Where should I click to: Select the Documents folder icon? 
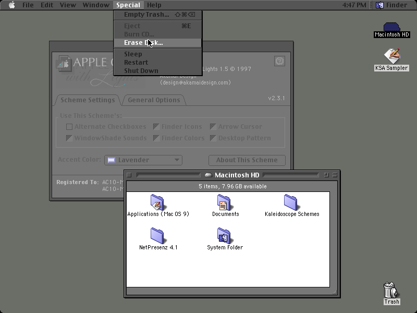[x=224, y=202]
